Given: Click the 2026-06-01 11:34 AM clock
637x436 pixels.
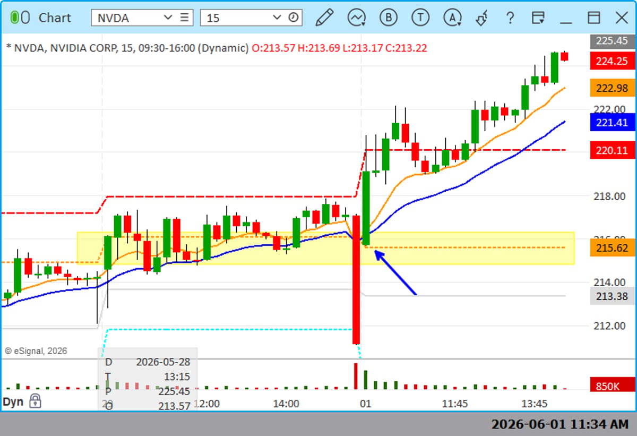Looking at the screenshot, I should click(559, 424).
